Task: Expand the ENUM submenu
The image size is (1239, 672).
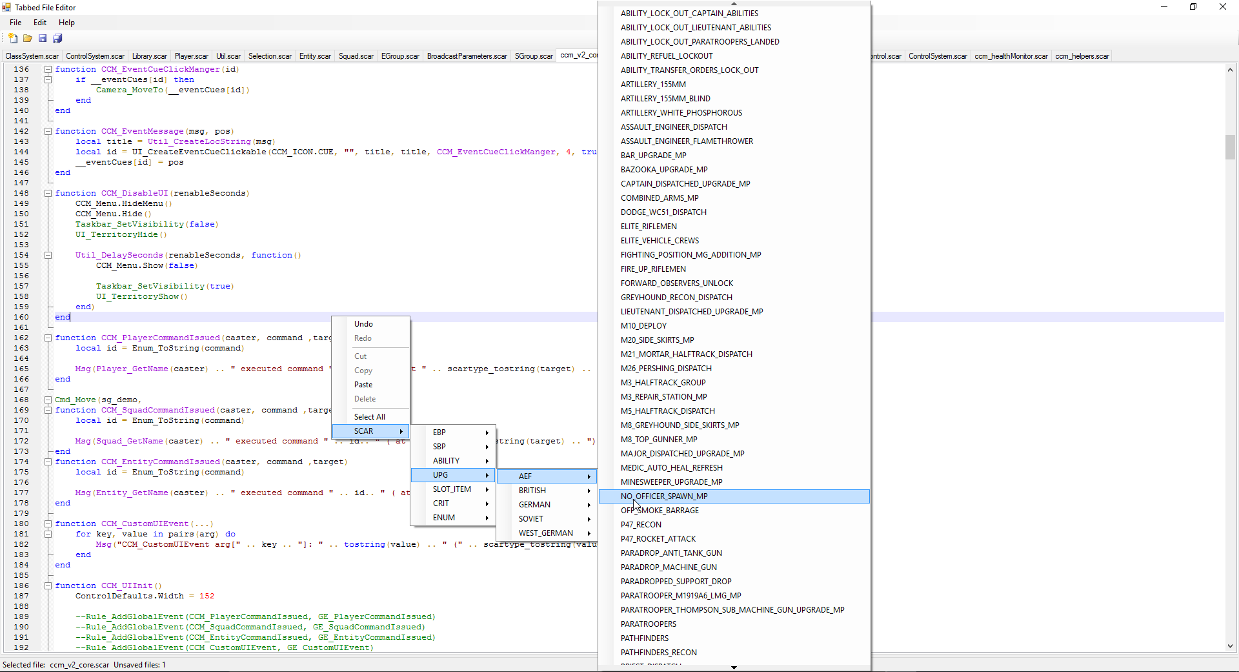Action: tap(454, 518)
